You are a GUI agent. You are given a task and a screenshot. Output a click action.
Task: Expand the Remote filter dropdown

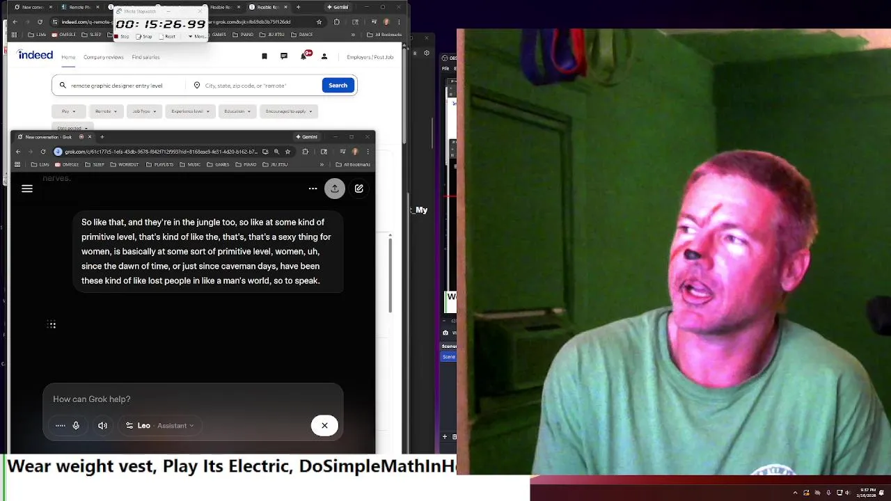[107, 111]
